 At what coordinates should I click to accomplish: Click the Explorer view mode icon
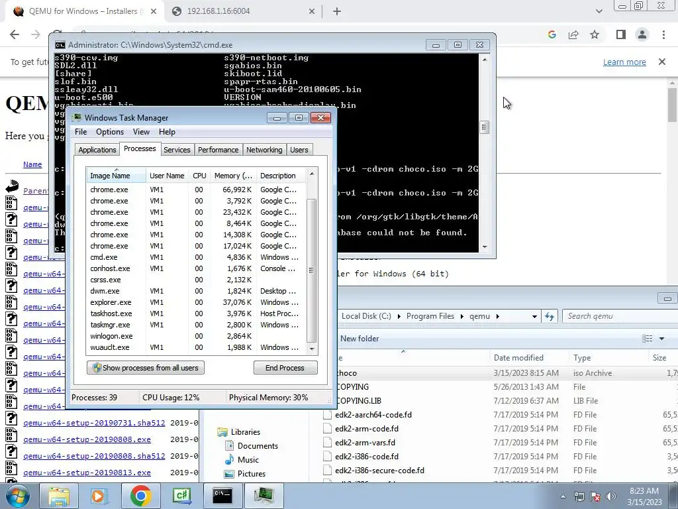tap(648, 339)
